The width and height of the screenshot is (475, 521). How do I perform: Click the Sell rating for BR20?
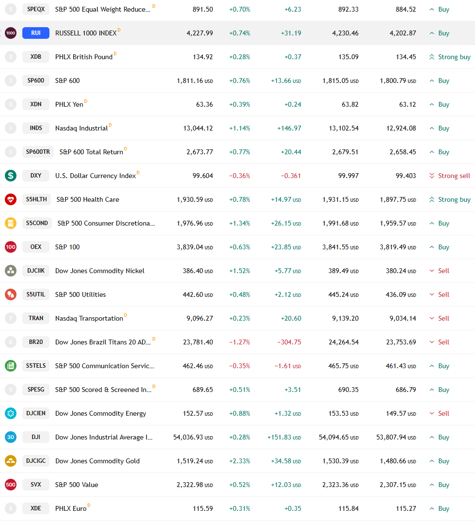click(x=440, y=342)
